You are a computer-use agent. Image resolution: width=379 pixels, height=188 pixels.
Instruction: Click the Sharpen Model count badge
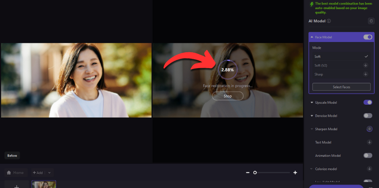click(369, 129)
